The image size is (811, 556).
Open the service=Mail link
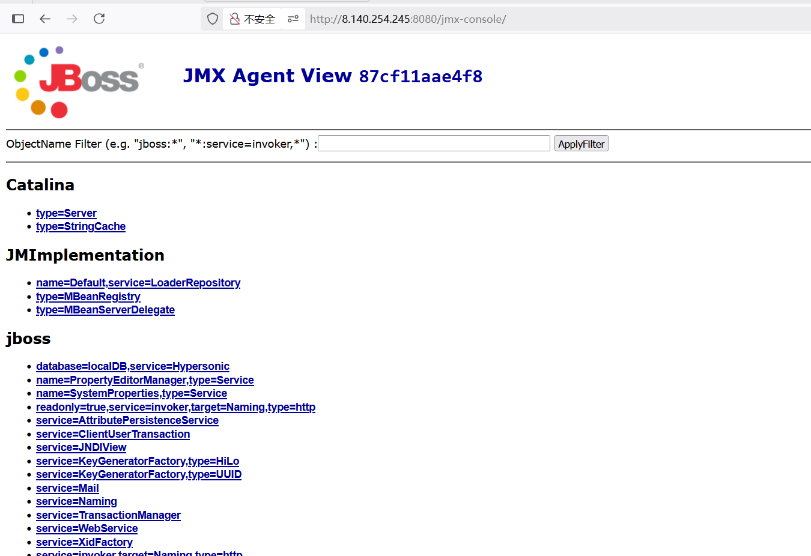(67, 488)
